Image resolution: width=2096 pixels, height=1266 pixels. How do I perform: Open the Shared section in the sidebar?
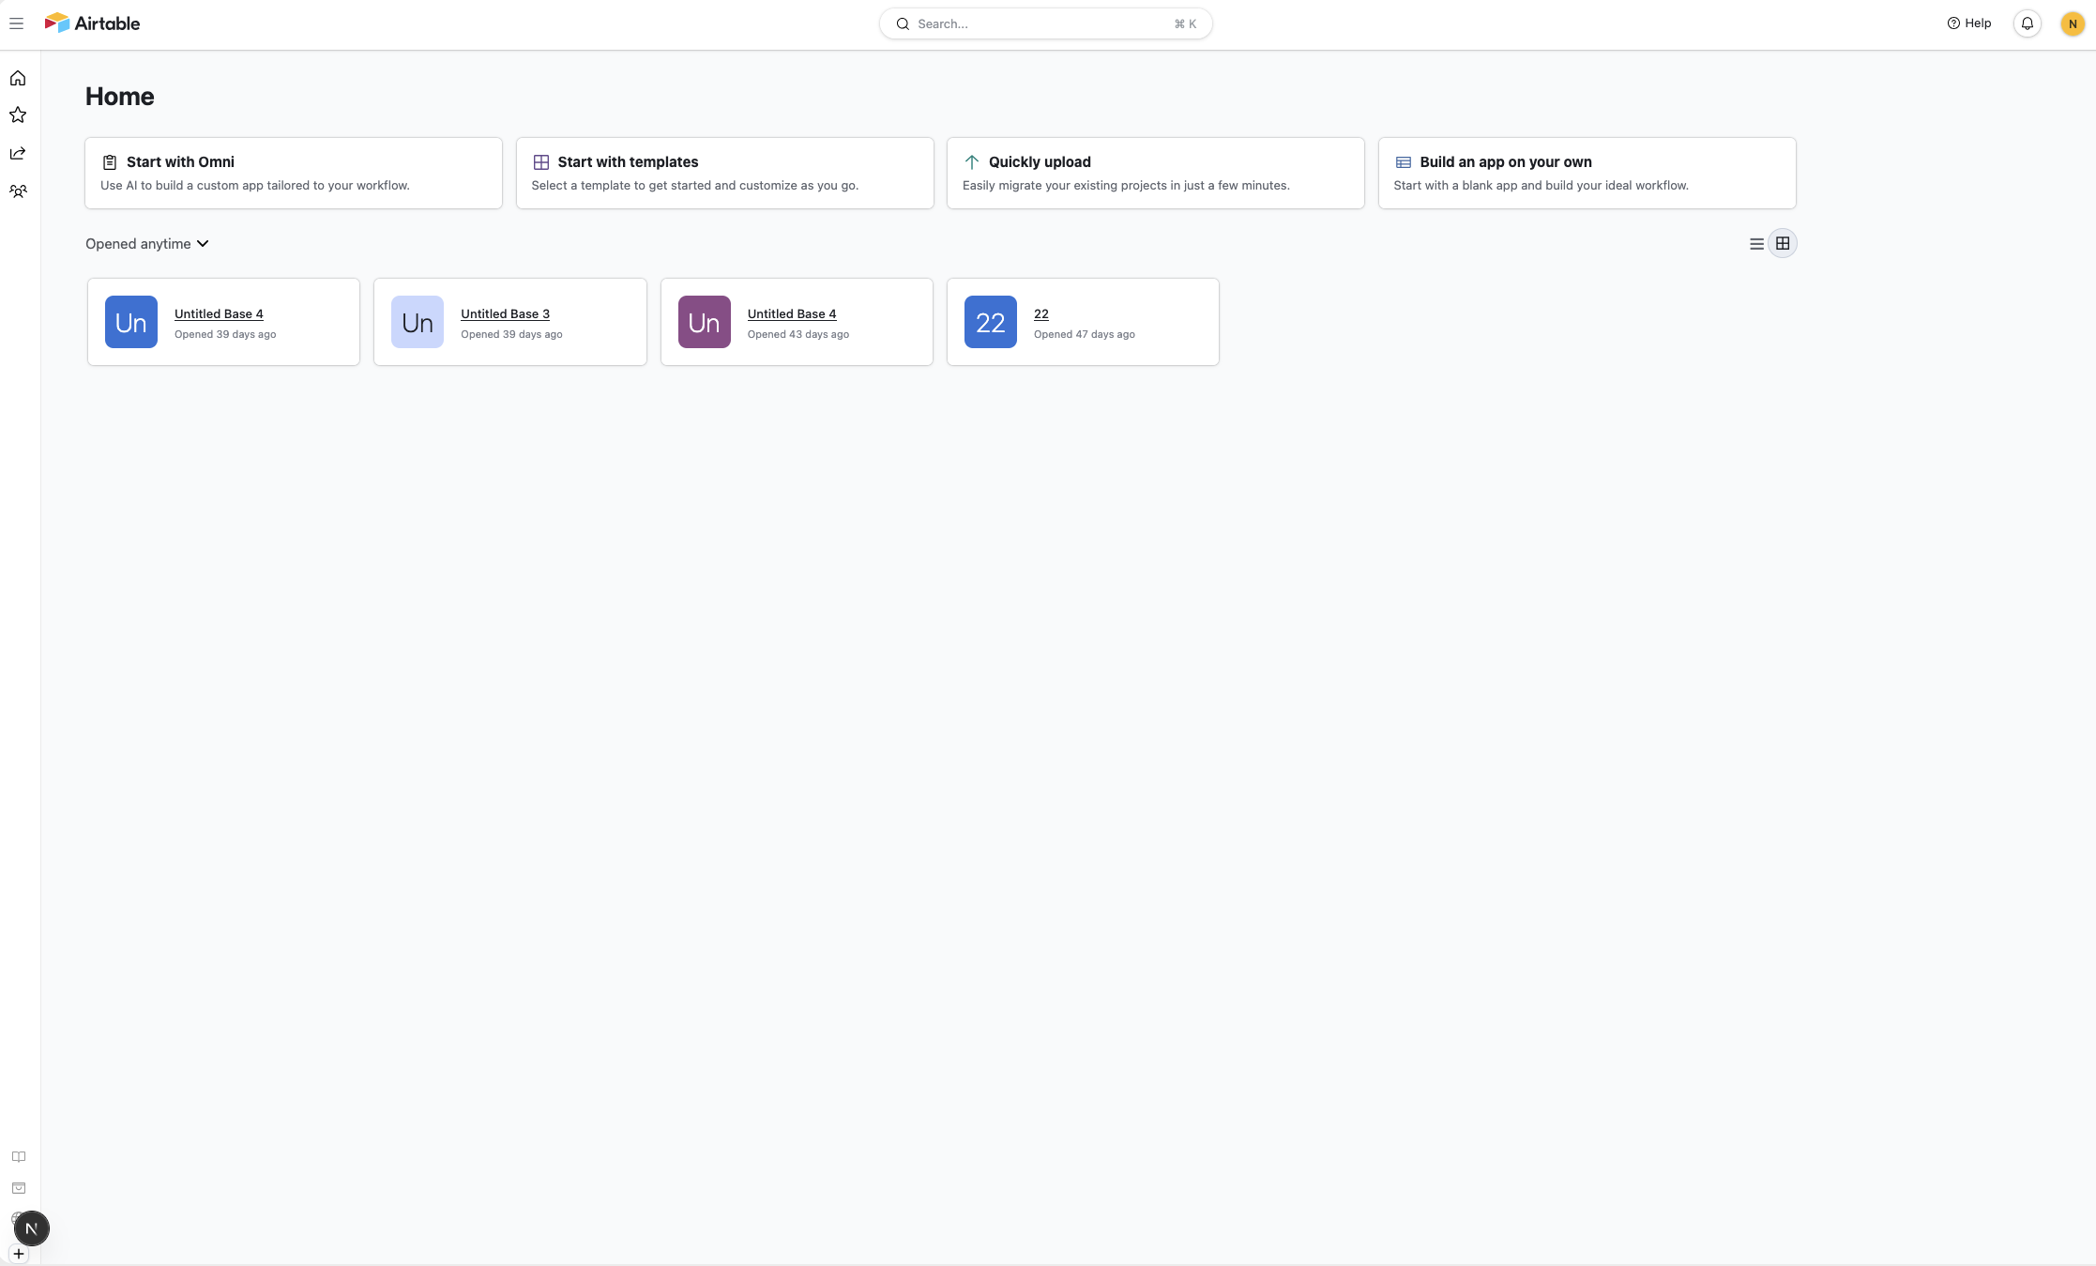(18, 152)
